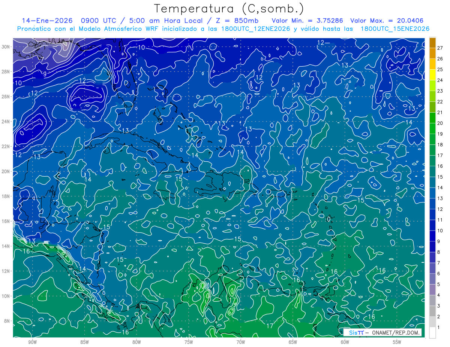The width and height of the screenshot is (450, 347).
Task: Click the 90W longitude axis label
Action: [32, 342]
